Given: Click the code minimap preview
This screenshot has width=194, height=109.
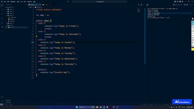Looking at the screenshot, I should point(139,10).
